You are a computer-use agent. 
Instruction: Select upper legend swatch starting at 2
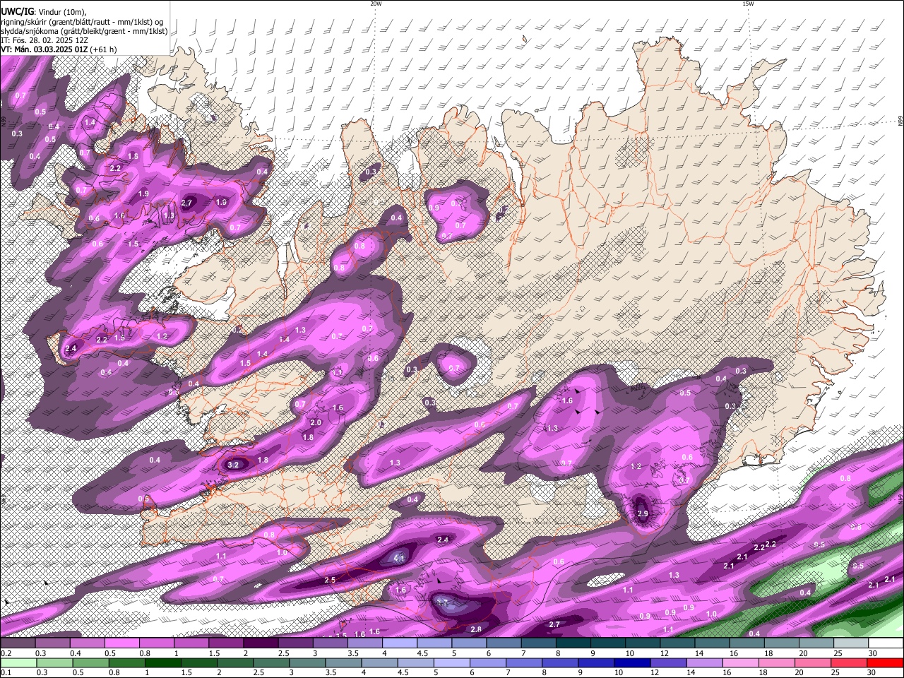(x=260, y=643)
